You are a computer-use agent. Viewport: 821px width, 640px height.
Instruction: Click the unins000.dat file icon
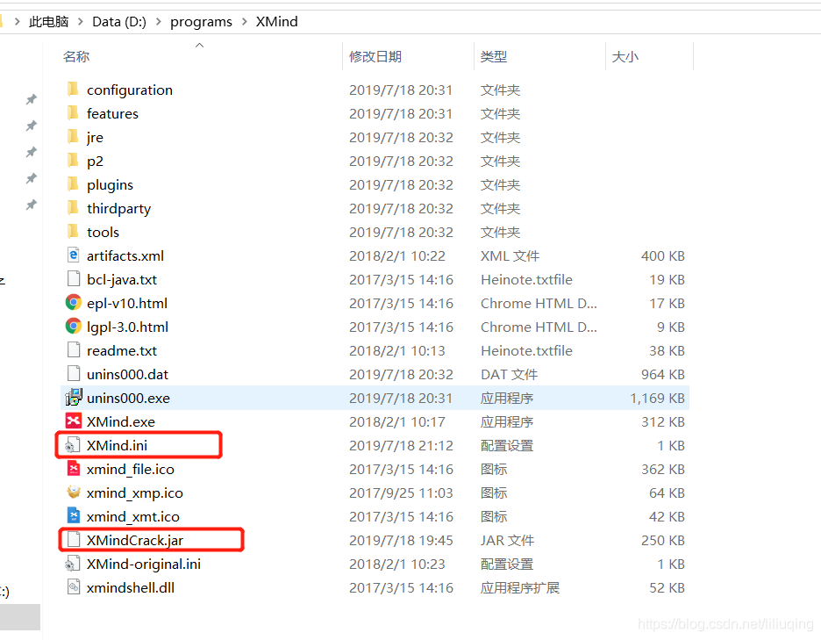74,374
